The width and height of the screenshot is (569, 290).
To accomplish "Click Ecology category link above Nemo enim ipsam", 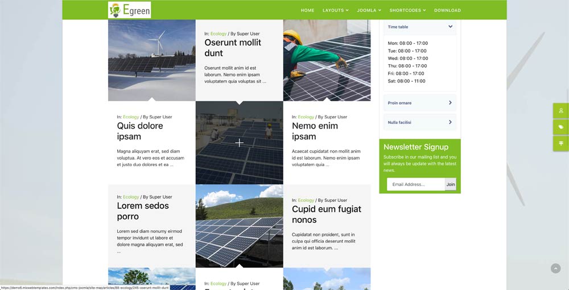I will click(306, 117).
